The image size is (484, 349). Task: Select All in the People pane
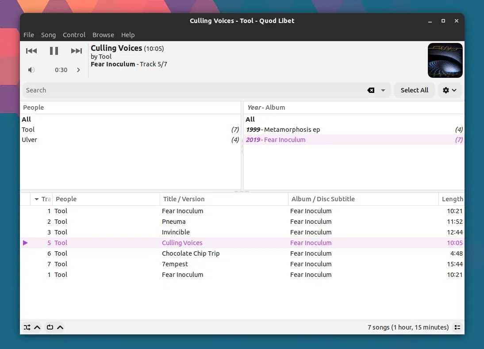130,119
